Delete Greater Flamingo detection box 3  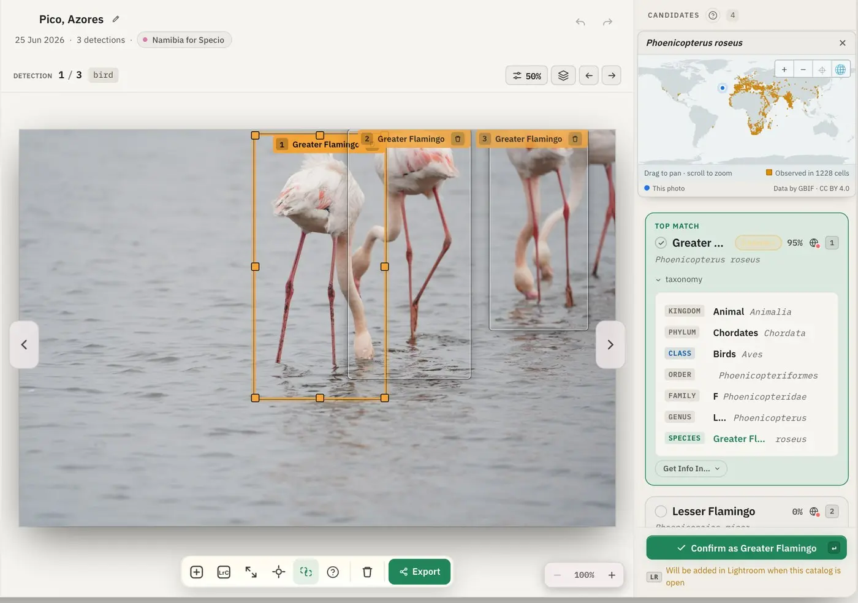point(575,139)
